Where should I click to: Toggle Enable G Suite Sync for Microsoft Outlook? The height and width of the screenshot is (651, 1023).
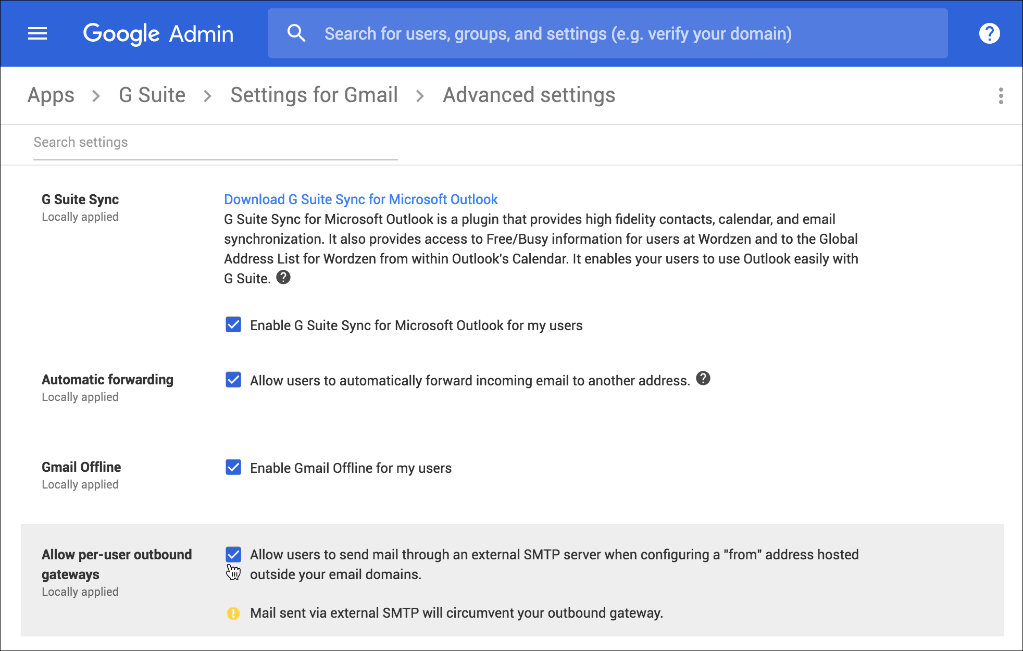(x=233, y=325)
